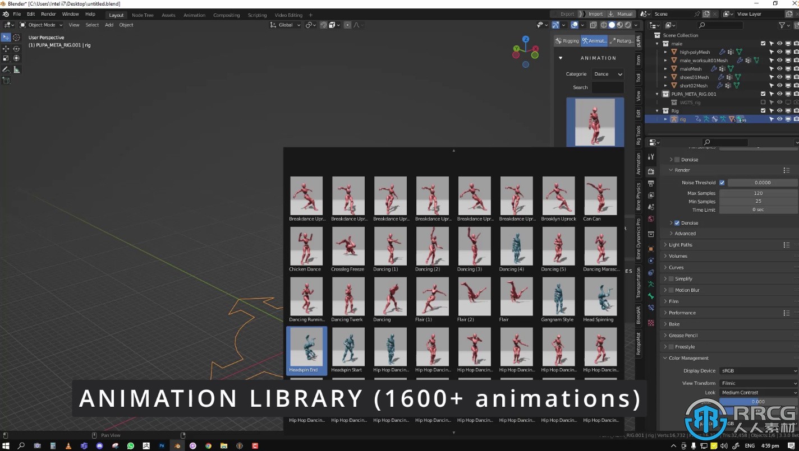Disable the checked Denoise checkbox
The image size is (799, 451).
click(x=677, y=223)
